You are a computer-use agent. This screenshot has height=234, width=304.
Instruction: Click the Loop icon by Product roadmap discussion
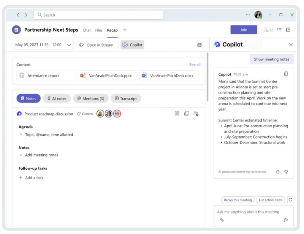(19, 114)
